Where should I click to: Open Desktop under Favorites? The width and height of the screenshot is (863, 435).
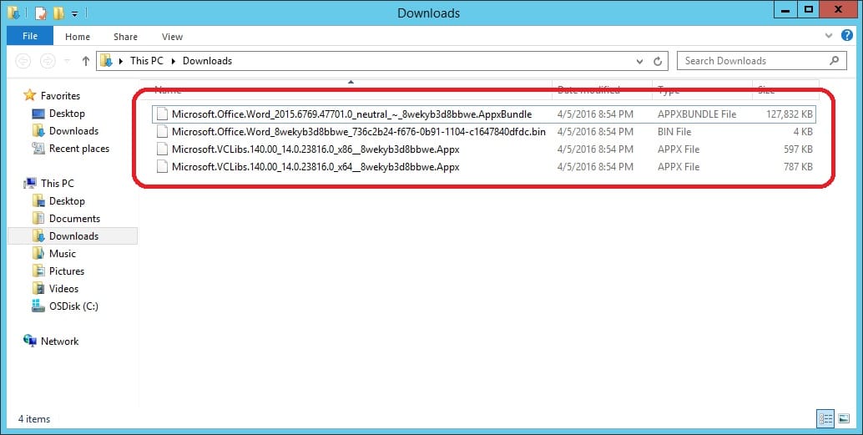67,114
